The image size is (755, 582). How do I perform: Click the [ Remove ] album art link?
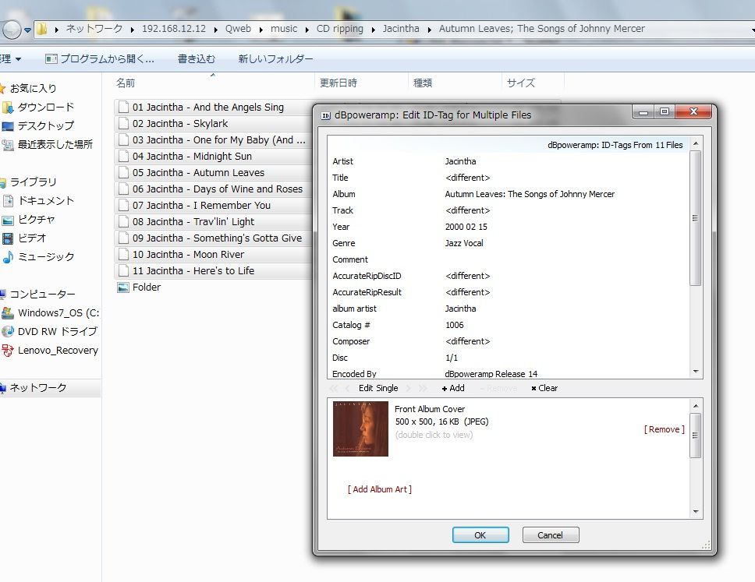(x=664, y=429)
